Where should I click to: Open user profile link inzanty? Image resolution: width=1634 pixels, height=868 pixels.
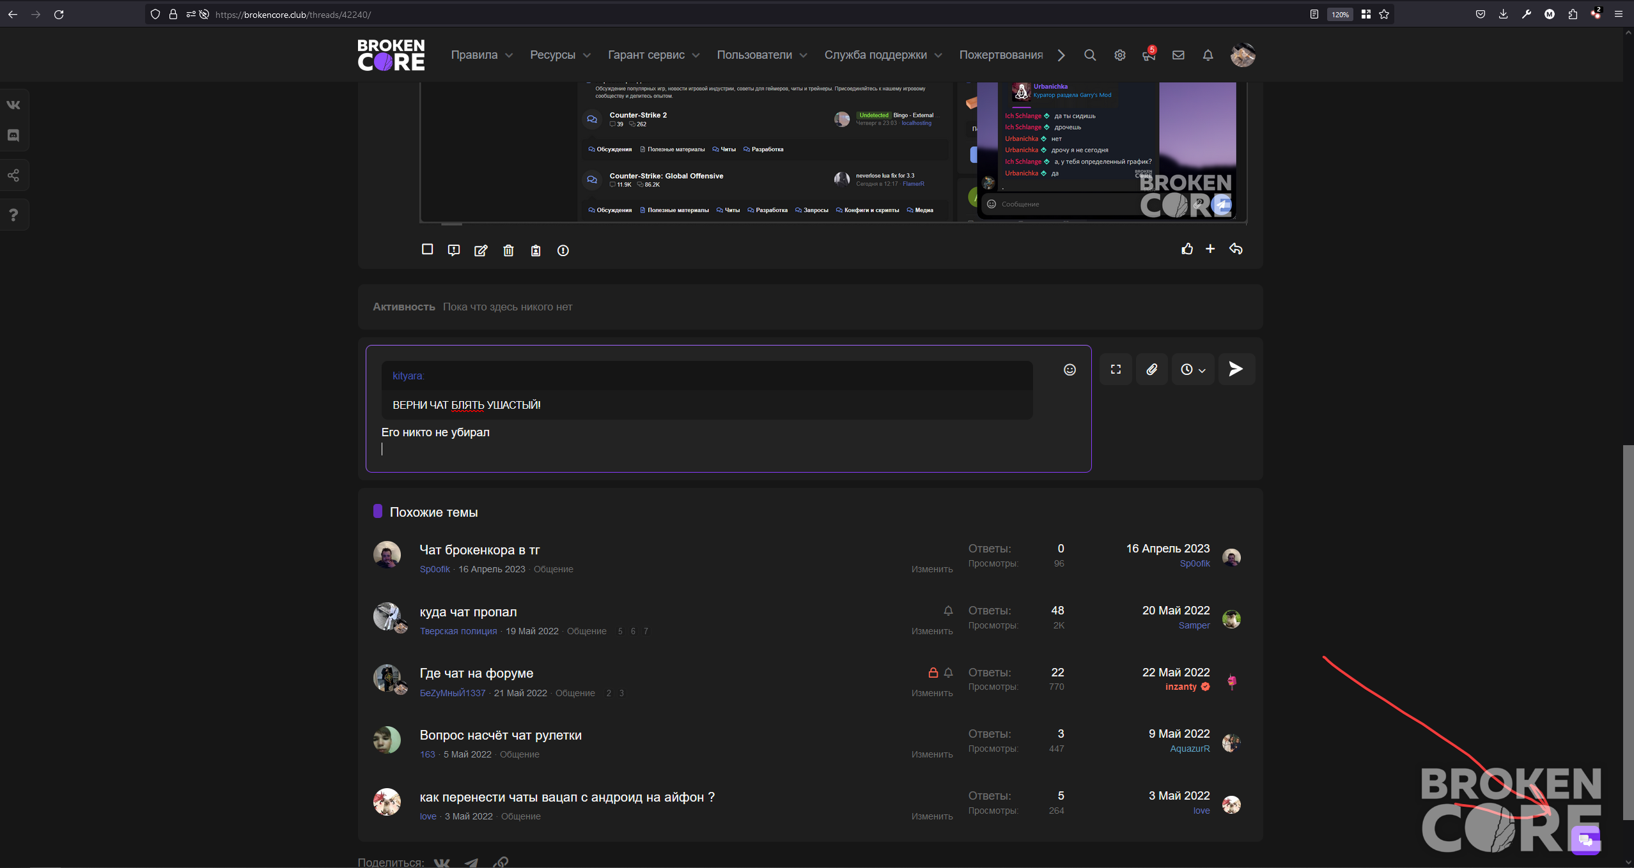(x=1181, y=687)
